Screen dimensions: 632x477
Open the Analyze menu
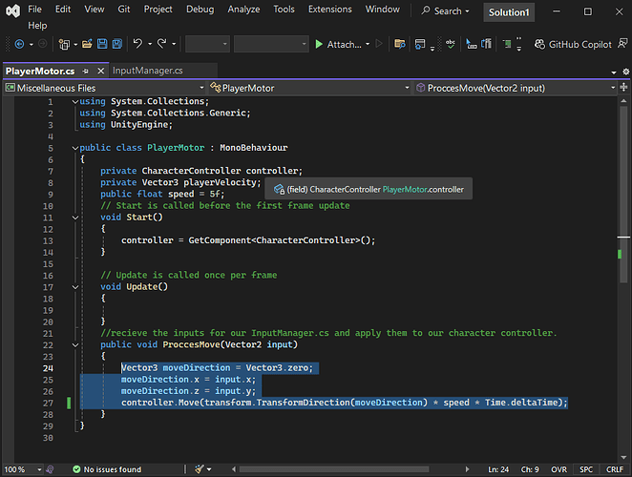pyautogui.click(x=243, y=10)
